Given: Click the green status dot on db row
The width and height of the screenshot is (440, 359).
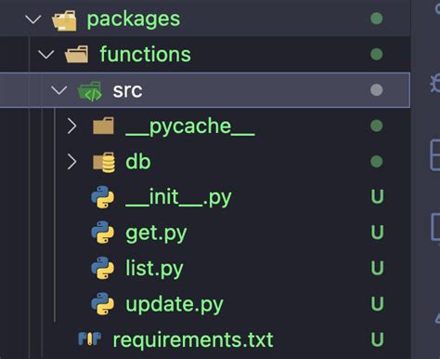Looking at the screenshot, I should coord(377,162).
